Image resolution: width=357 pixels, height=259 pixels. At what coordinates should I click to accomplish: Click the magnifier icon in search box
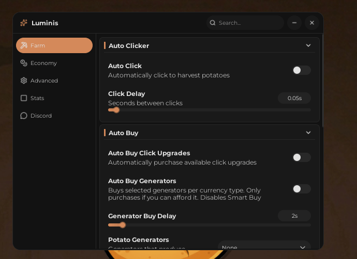click(x=213, y=23)
